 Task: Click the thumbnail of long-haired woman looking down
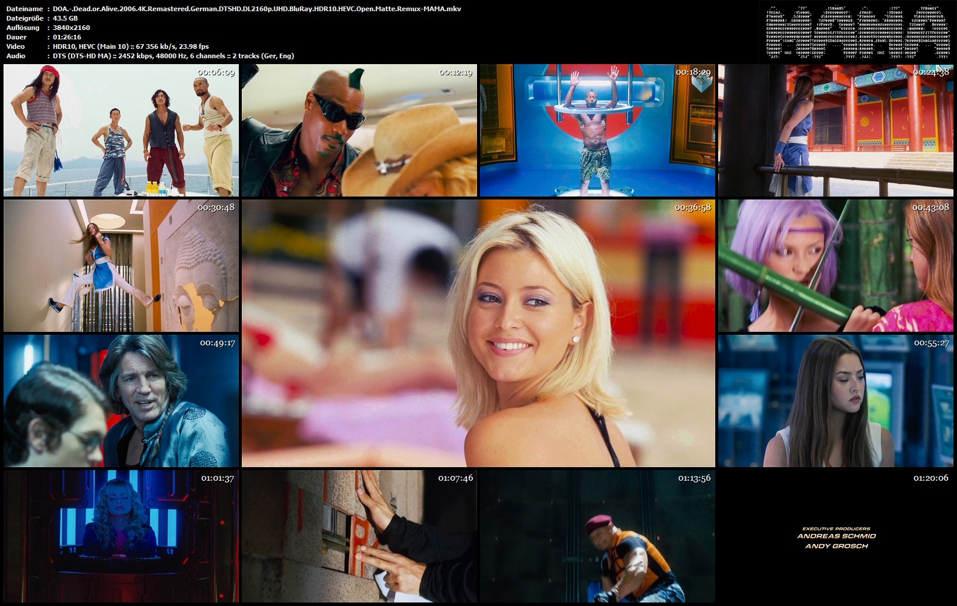pyautogui.click(x=835, y=401)
